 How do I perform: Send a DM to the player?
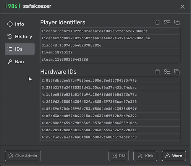(118, 156)
